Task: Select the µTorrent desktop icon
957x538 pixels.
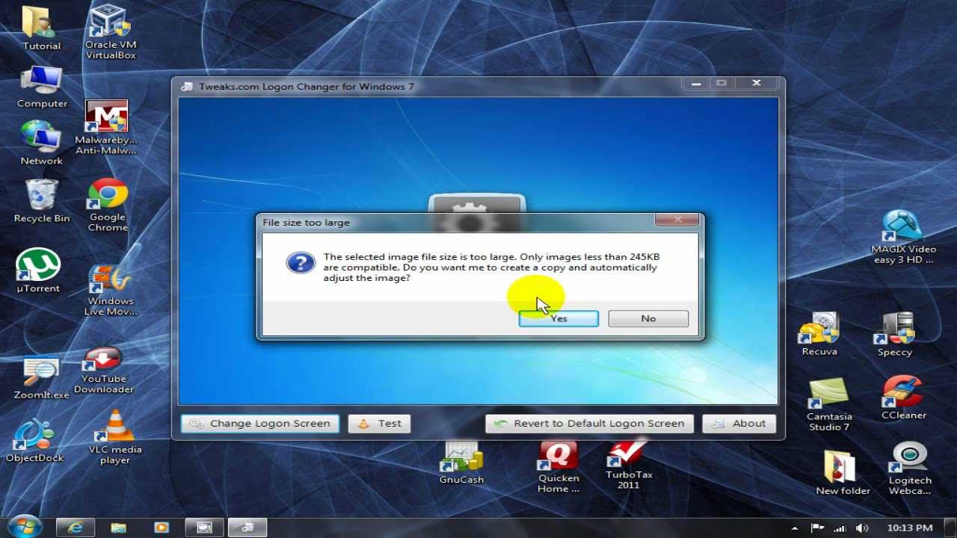Action: [38, 271]
